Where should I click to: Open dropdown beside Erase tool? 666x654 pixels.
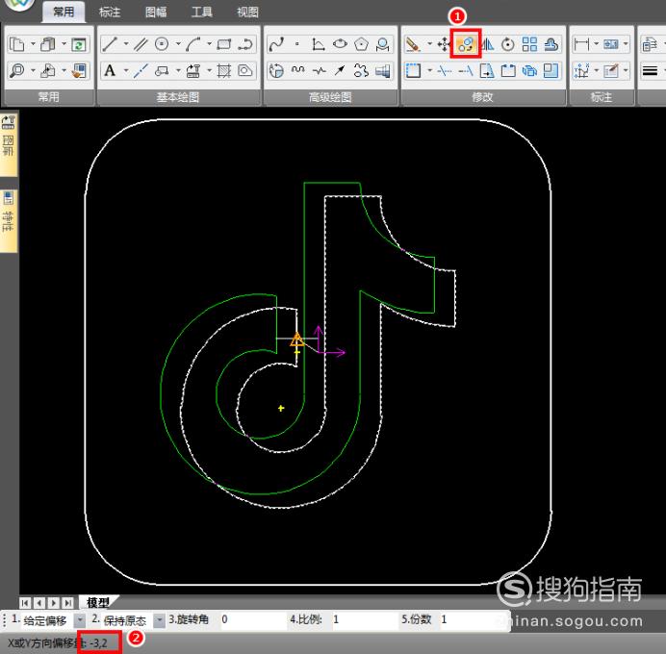[429, 43]
